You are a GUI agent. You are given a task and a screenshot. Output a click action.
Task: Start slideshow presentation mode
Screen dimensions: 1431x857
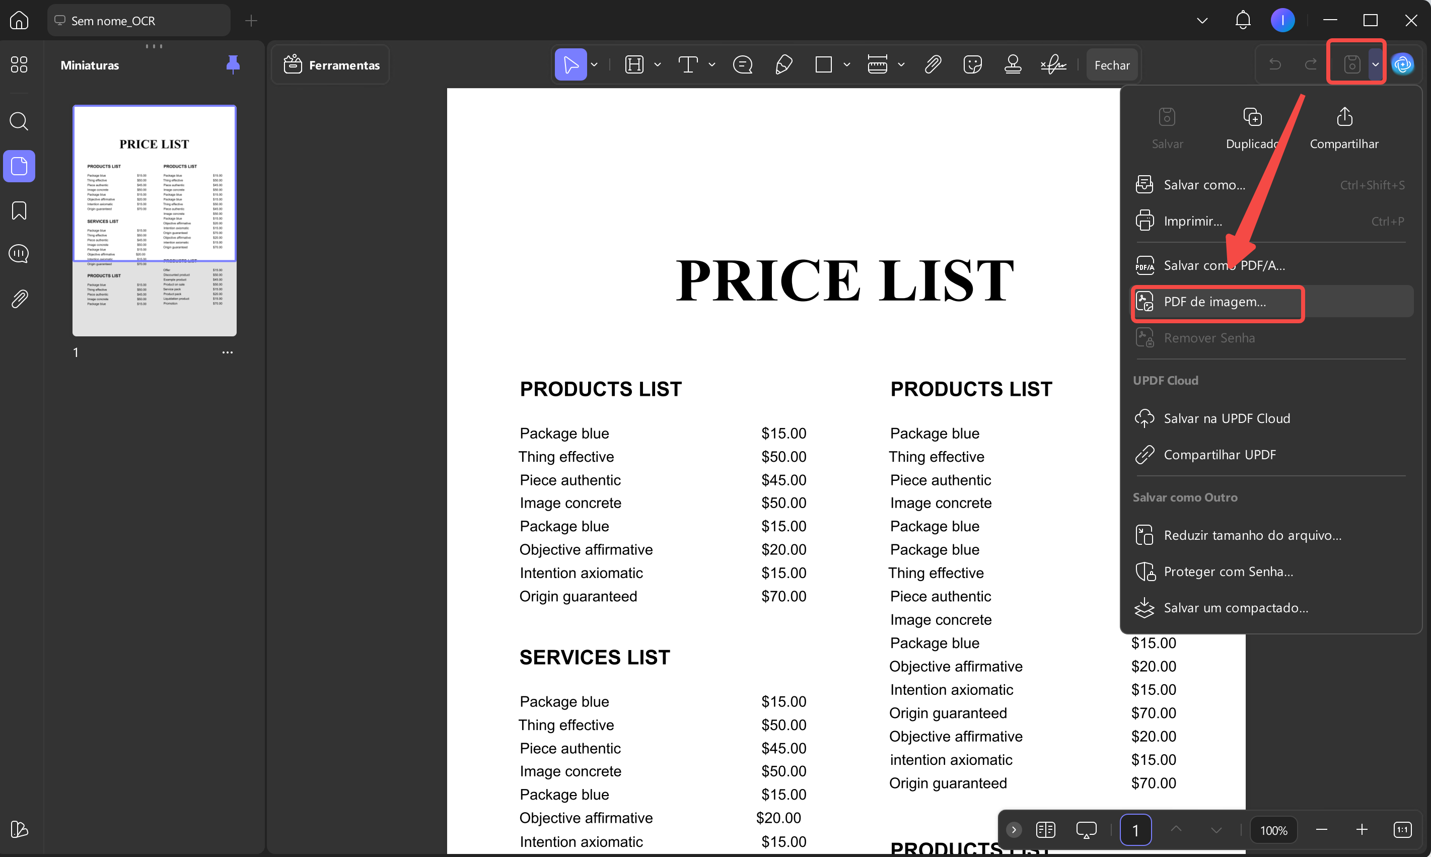1086,830
